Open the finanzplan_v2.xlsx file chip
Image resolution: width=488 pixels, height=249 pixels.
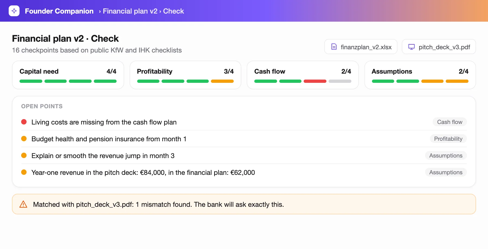pos(361,47)
